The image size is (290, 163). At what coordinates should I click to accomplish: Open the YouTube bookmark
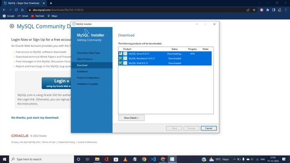38,16
